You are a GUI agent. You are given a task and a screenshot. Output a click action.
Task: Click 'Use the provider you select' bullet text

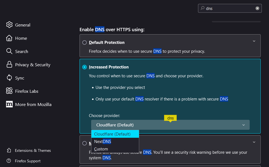[120, 88]
